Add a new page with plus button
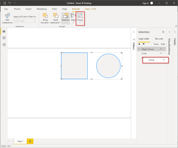 pyautogui.click(x=30, y=141)
